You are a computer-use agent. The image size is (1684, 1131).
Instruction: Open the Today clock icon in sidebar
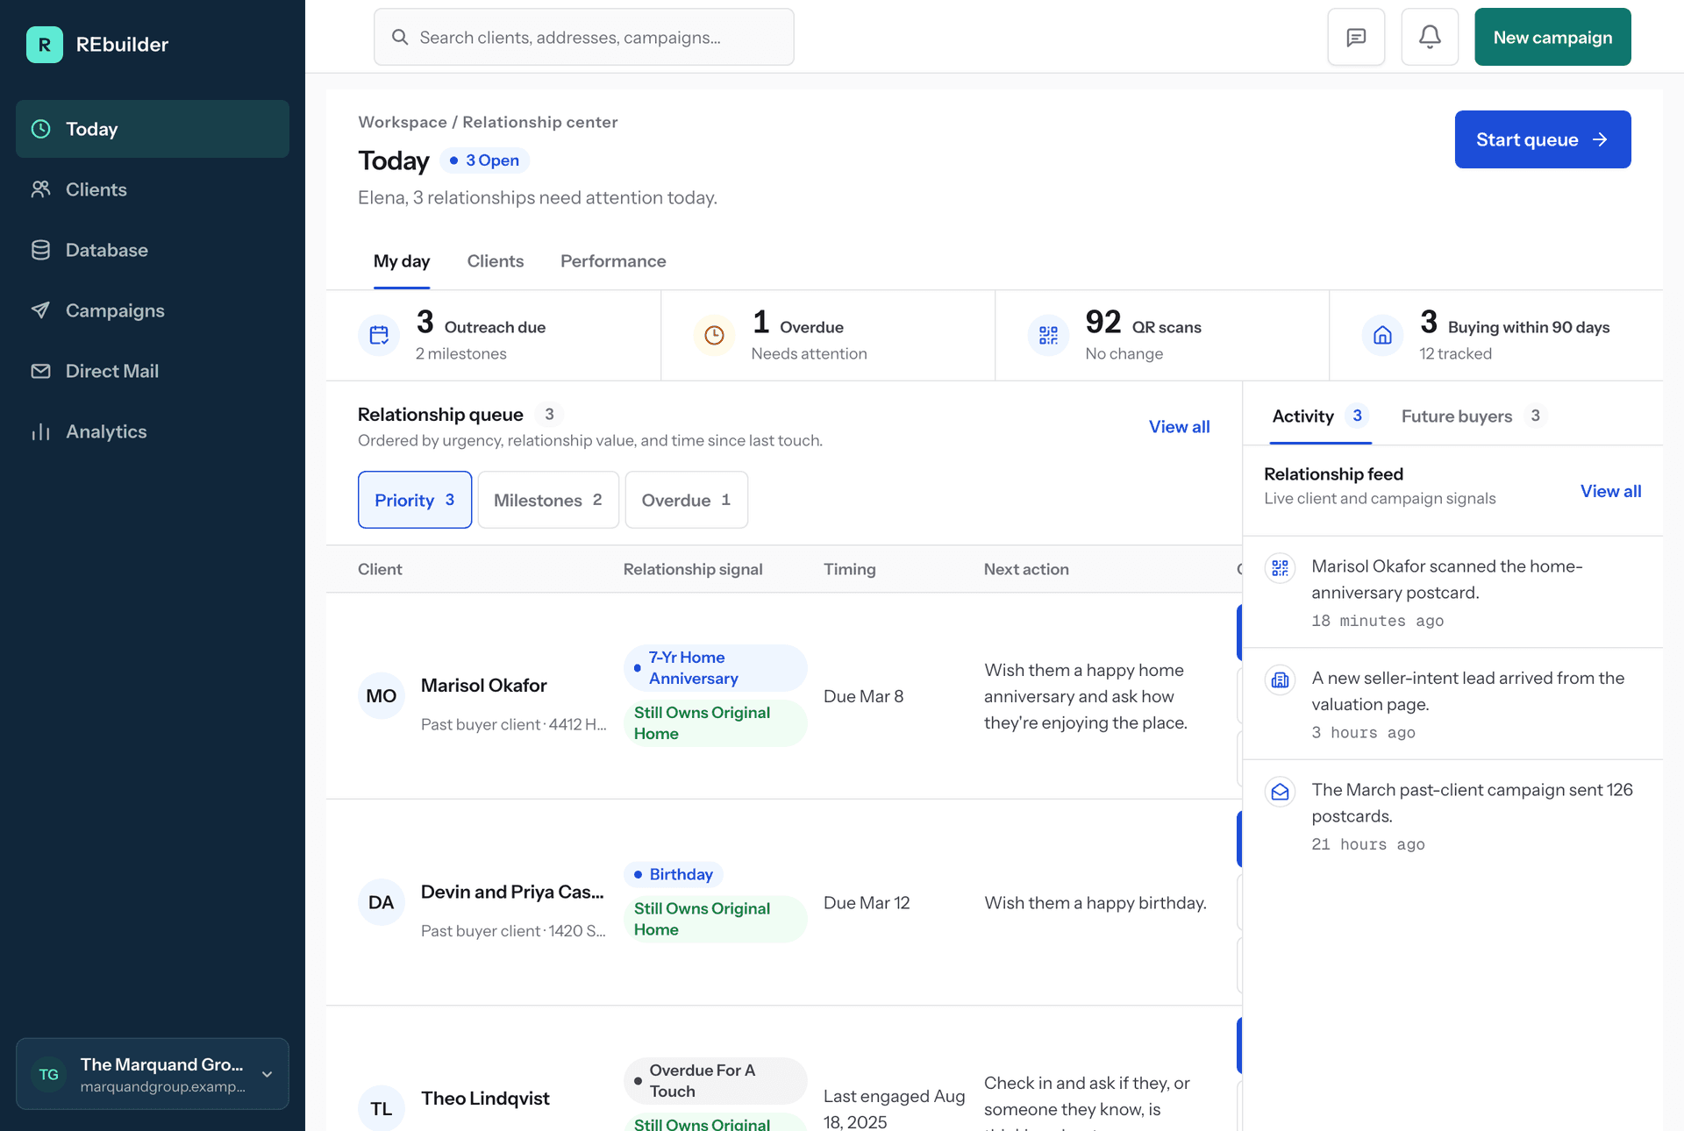[x=40, y=129]
